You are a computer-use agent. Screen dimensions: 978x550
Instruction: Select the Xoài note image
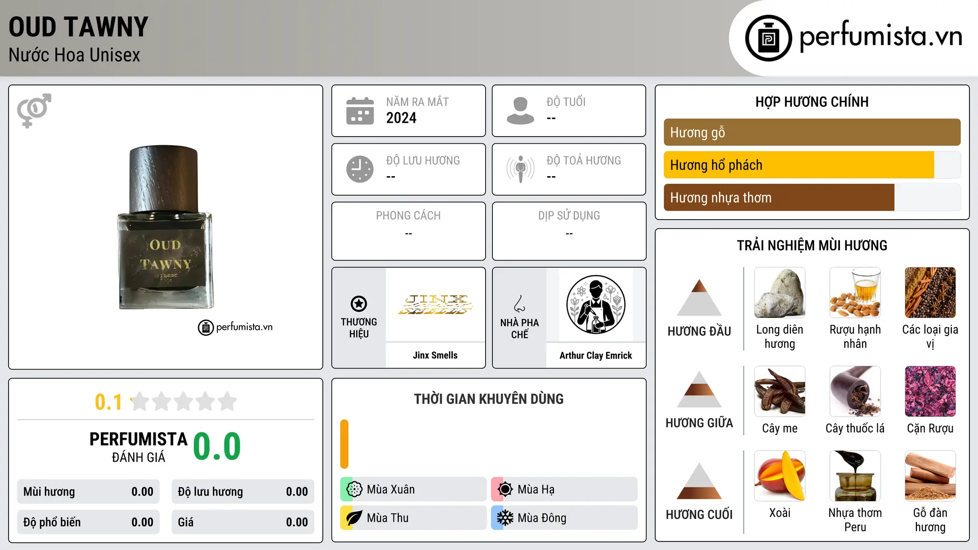[780, 476]
